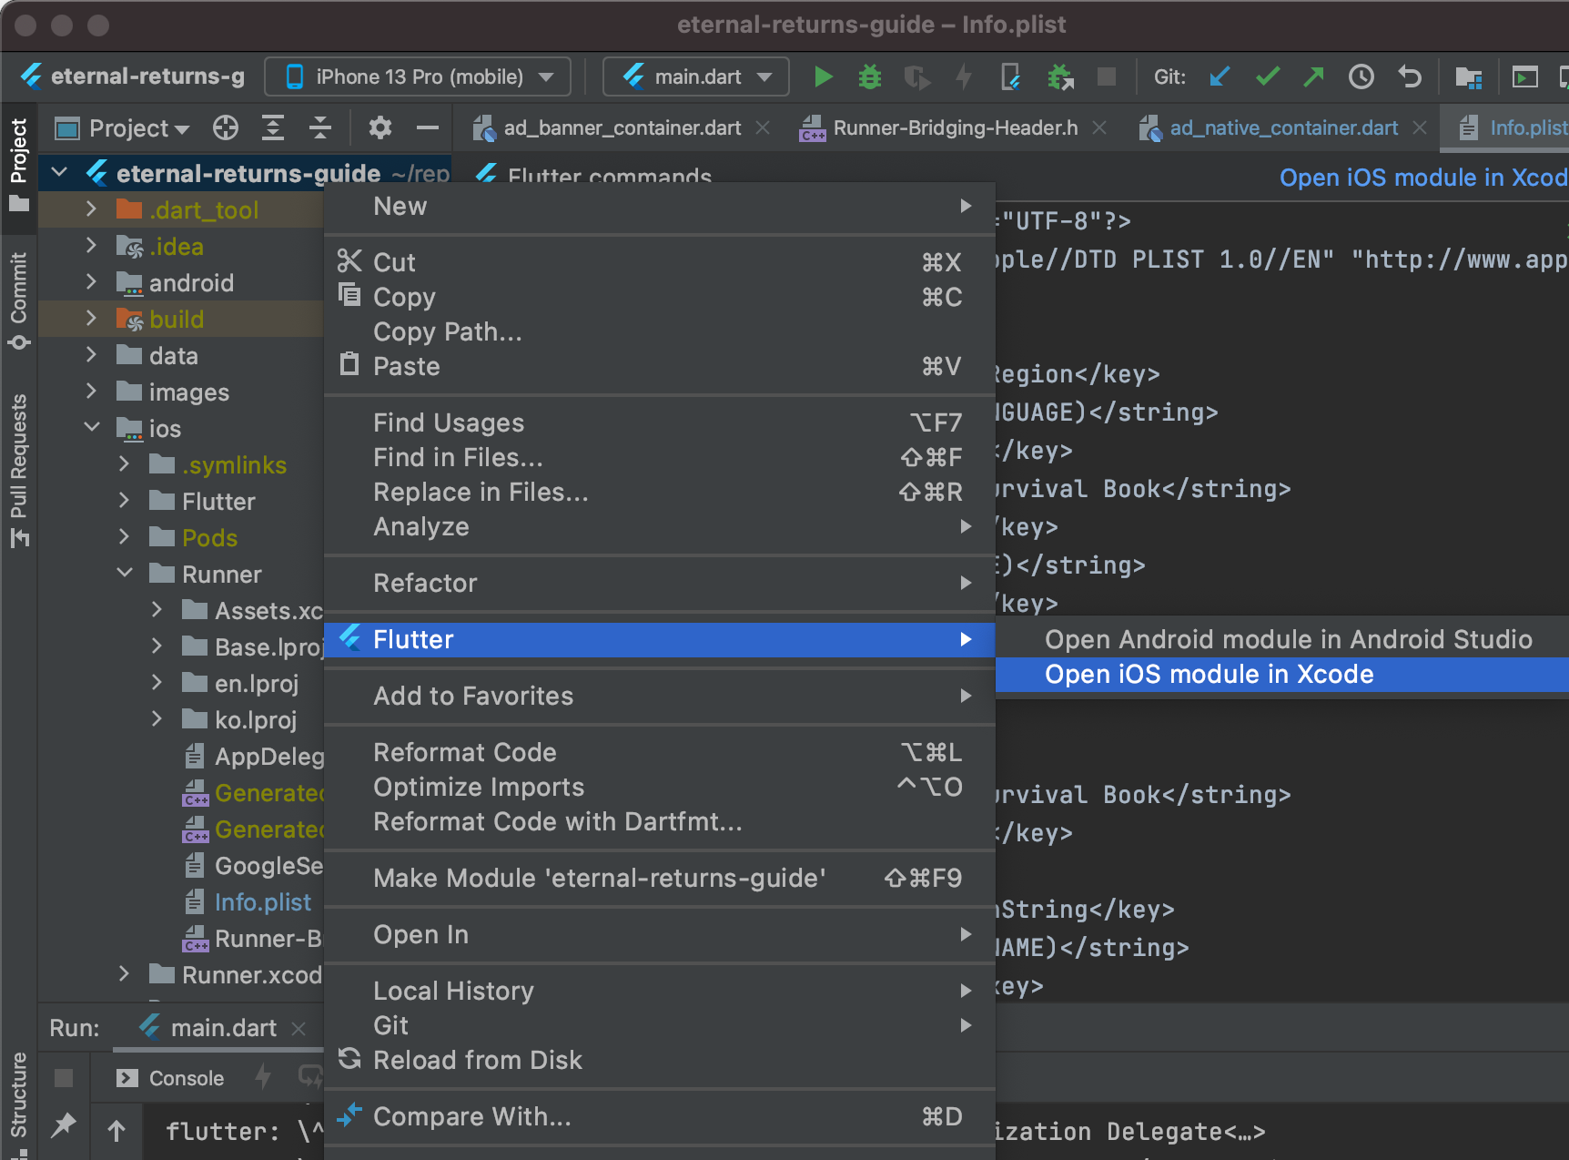Image resolution: width=1569 pixels, height=1160 pixels.
Task: Open project structure folder icon in toolbar
Action: pos(1468,76)
